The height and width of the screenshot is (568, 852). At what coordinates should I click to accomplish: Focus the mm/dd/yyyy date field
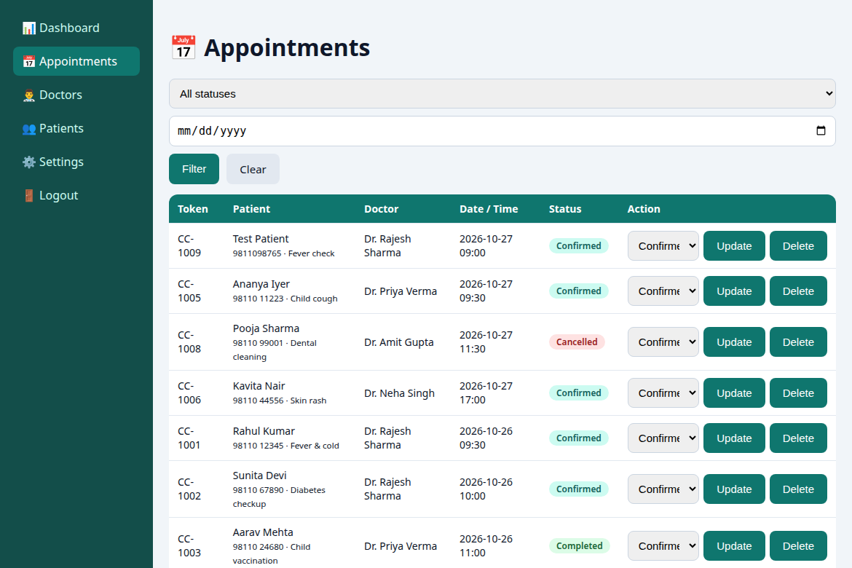click(502, 131)
